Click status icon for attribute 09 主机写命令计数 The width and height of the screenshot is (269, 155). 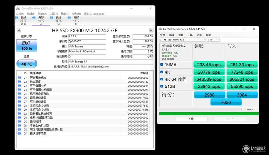coord(19,110)
